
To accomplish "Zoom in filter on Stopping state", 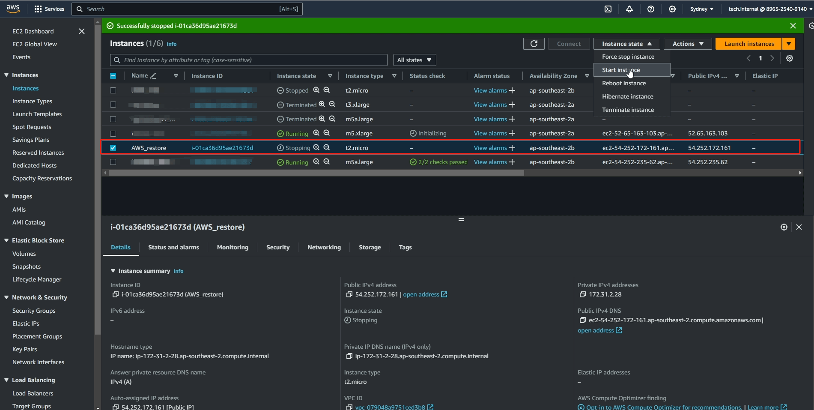I will [x=316, y=147].
